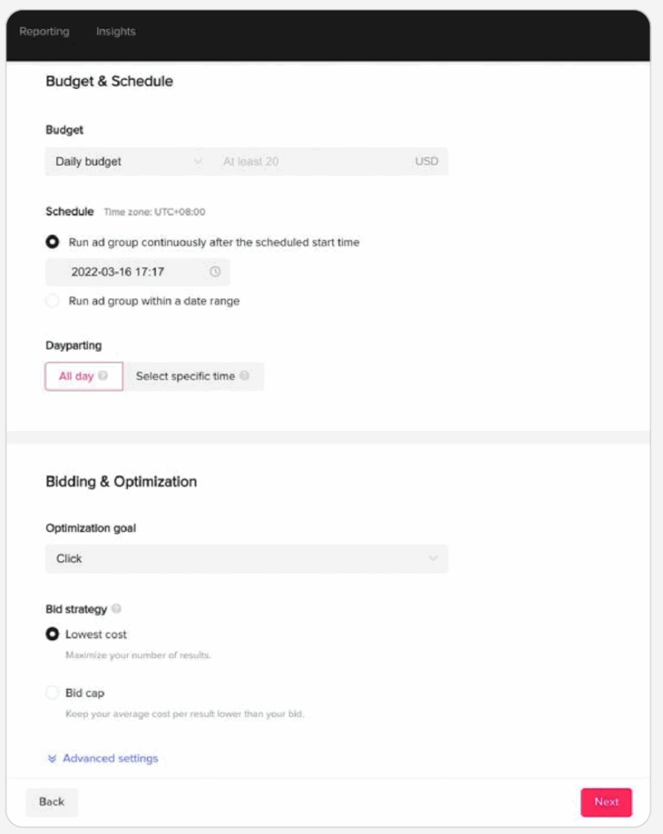Open the Reporting menu

[x=44, y=32]
